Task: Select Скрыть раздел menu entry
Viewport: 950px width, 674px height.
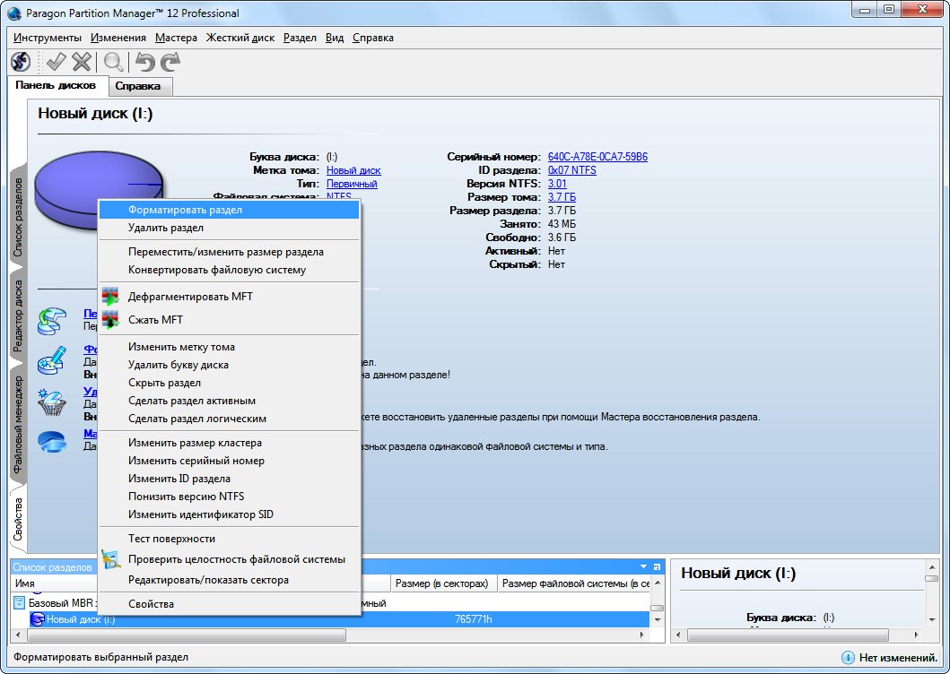Action: point(229,383)
